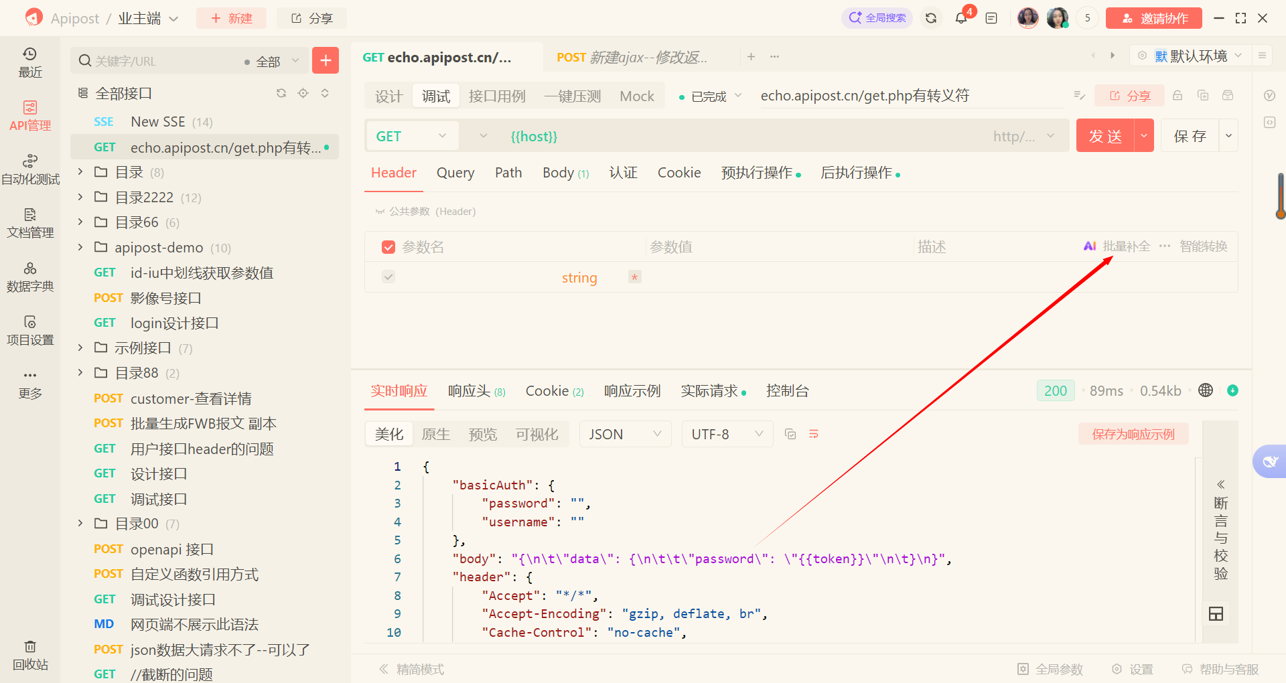Viewport: 1286px width, 683px height.
Task: Open API管理 in the sidebar
Action: point(30,116)
